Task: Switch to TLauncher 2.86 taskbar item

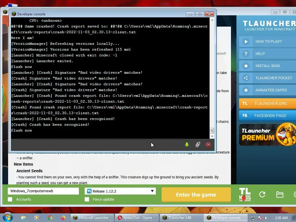Action: pos(182,218)
